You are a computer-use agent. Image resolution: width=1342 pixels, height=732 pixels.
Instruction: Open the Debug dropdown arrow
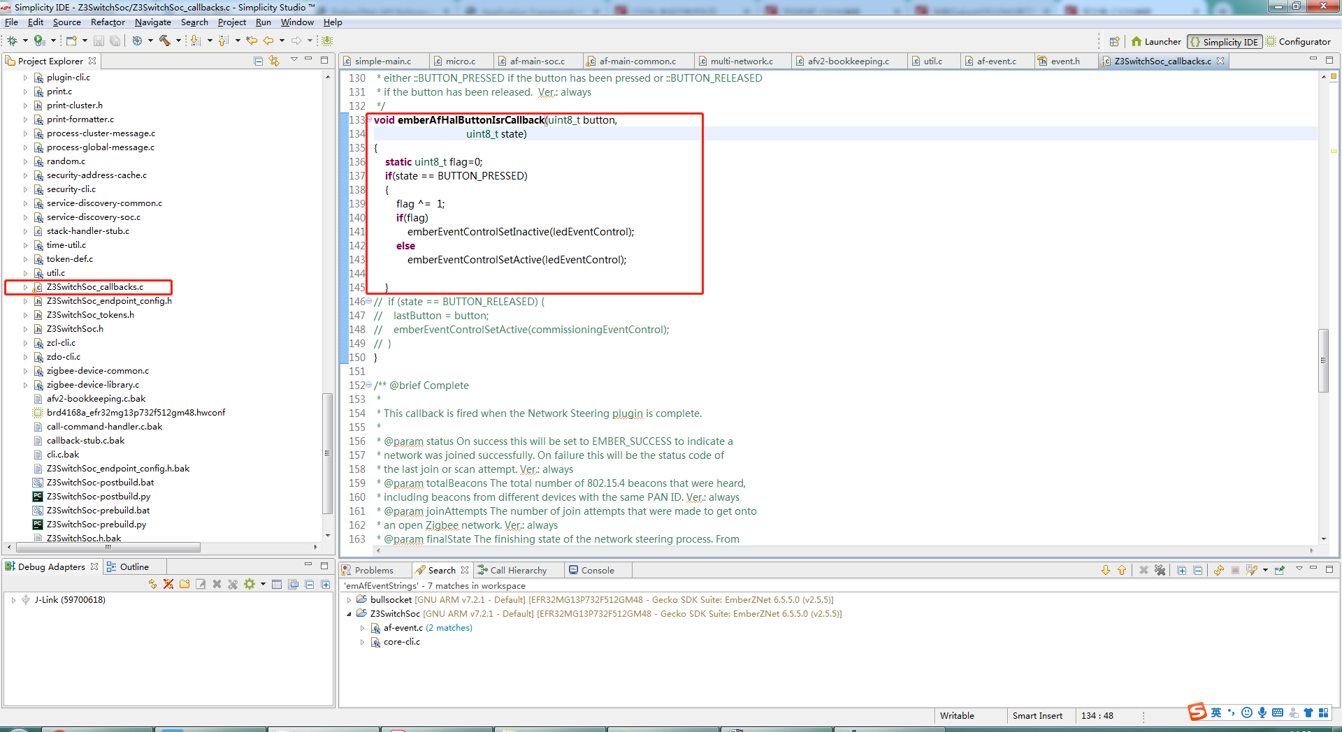25,41
